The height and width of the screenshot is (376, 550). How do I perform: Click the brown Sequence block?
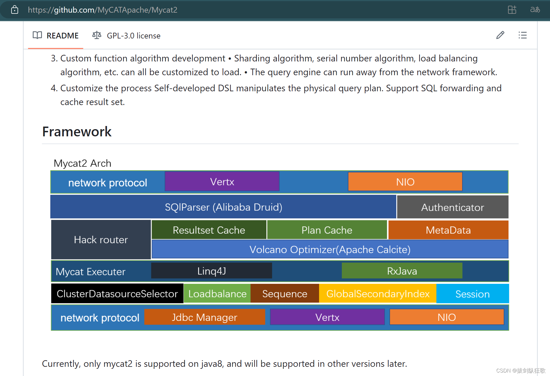[285, 294]
